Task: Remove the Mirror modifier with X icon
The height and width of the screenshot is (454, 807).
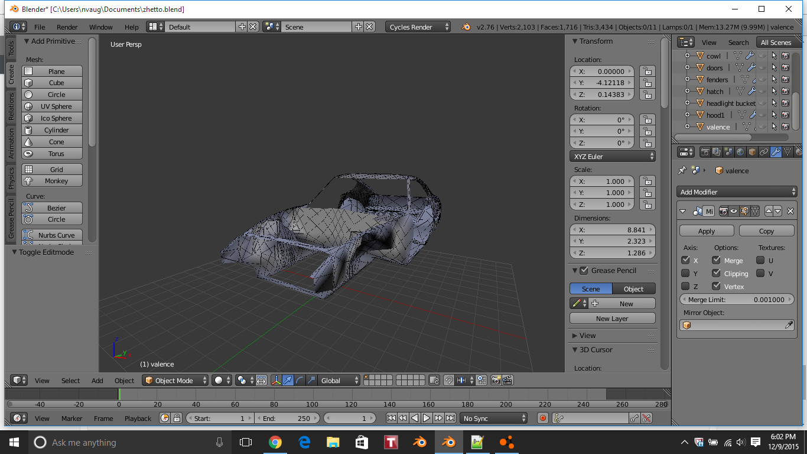Action: tap(790, 211)
